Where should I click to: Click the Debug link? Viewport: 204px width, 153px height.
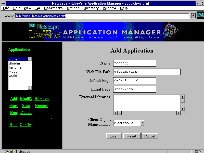tap(26, 112)
